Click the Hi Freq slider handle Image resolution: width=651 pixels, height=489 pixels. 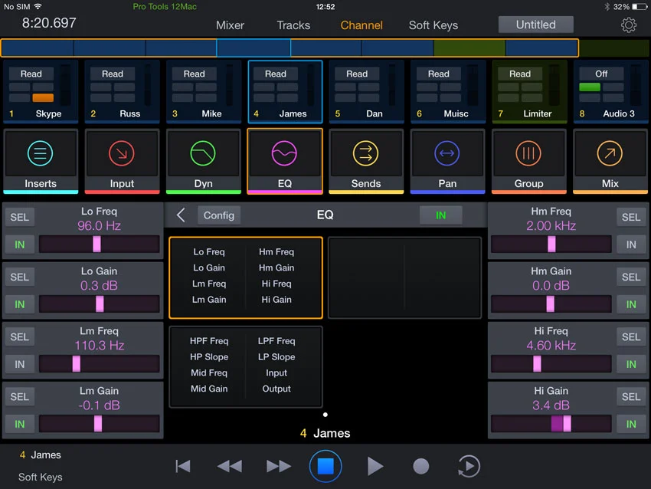537,364
